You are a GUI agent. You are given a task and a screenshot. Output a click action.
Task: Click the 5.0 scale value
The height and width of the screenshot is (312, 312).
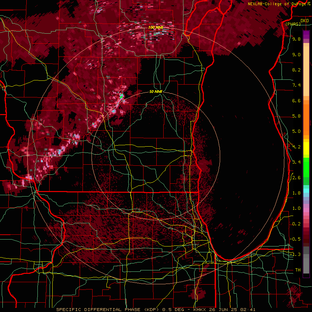(296, 131)
